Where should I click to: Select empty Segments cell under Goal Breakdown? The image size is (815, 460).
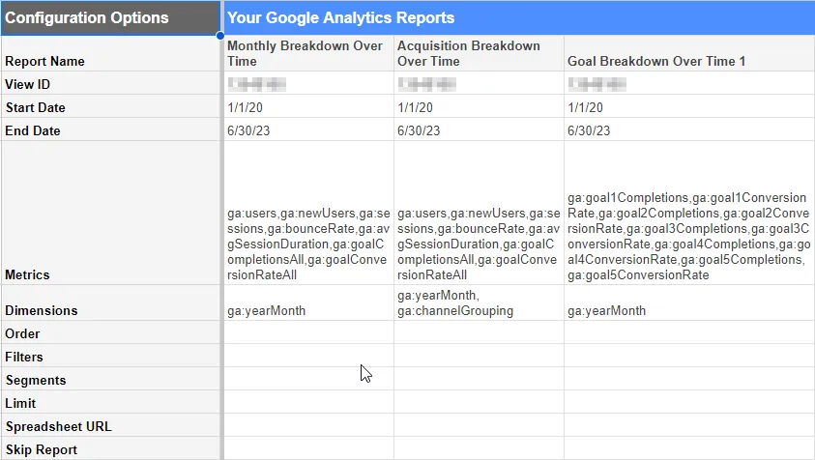(x=689, y=379)
